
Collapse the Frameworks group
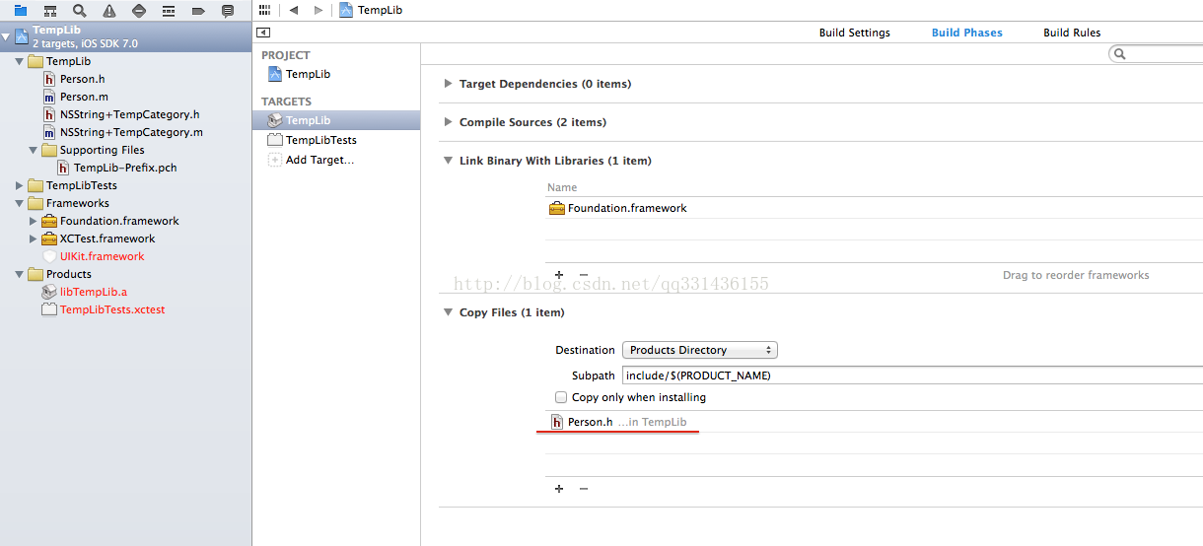(x=20, y=203)
